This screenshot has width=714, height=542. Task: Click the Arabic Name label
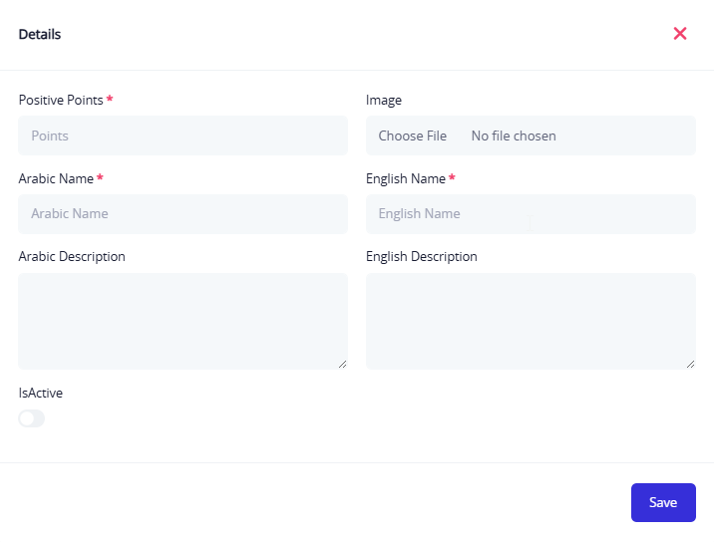56,178
